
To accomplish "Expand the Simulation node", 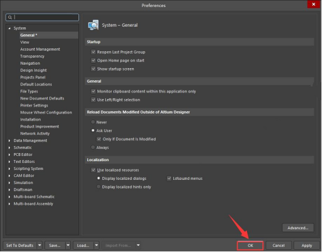I will 9,183.
